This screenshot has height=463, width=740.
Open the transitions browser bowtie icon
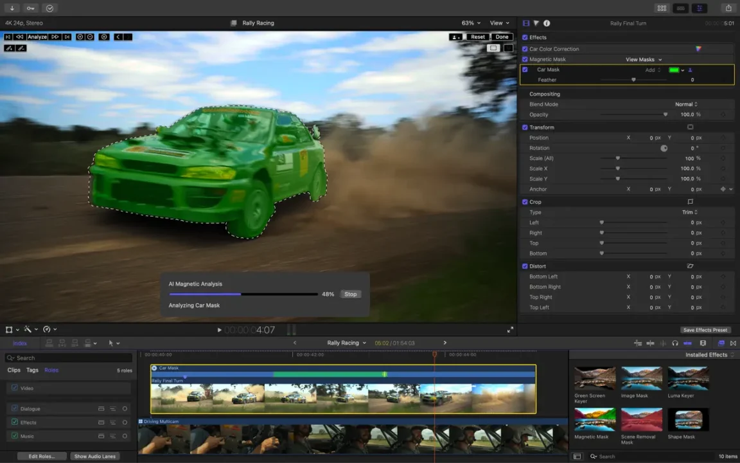click(733, 343)
